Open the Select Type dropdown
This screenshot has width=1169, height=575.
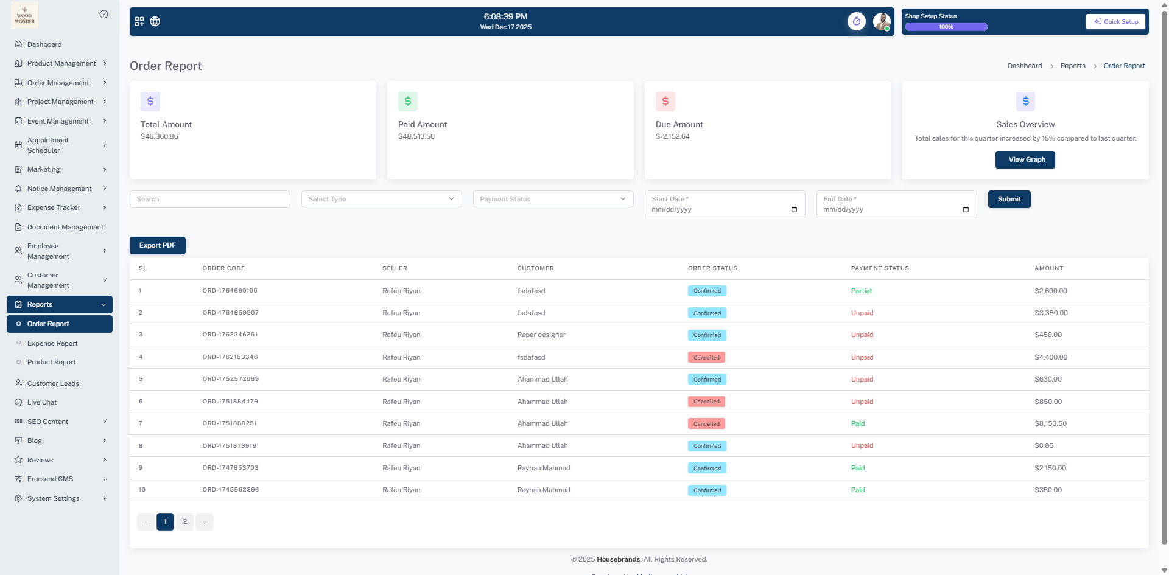click(381, 199)
